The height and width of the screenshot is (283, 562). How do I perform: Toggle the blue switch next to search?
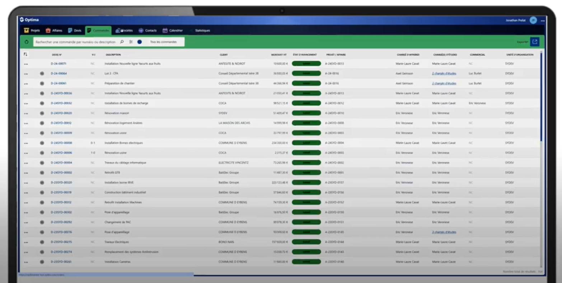pos(139,42)
